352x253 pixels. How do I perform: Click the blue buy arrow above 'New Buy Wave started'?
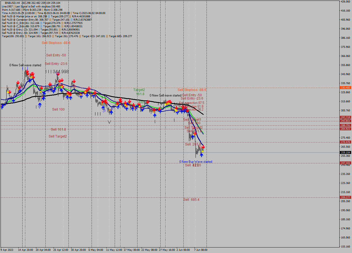(x=201, y=155)
